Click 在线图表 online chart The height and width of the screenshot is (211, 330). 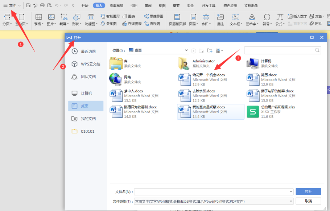(x=132, y=24)
